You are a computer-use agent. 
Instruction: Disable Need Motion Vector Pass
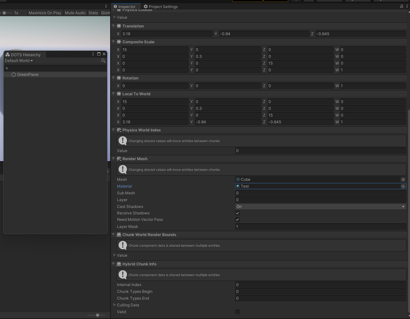click(237, 220)
